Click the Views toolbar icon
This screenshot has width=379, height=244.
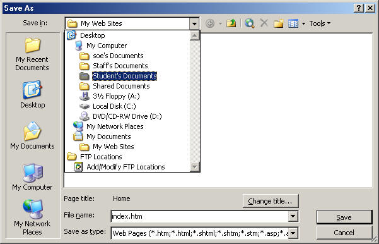[x=293, y=23]
